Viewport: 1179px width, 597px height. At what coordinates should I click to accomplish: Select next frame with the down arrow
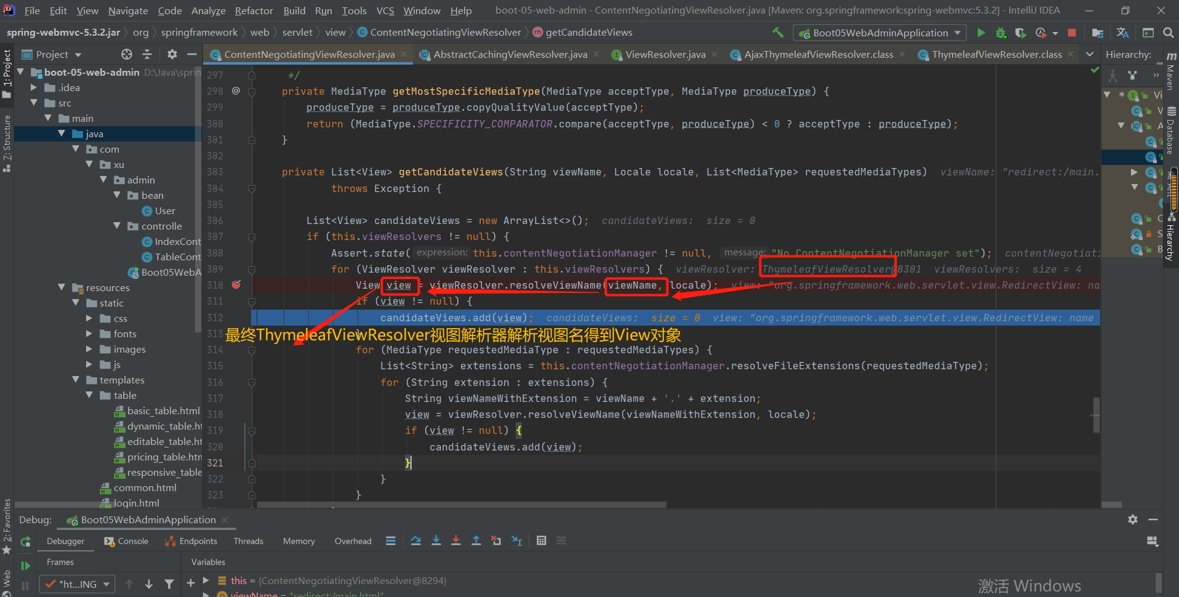(x=149, y=584)
